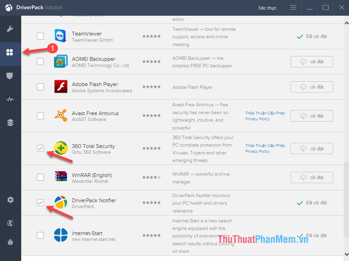Open the Security shield section
The width and height of the screenshot is (349, 261).
pos(10,76)
